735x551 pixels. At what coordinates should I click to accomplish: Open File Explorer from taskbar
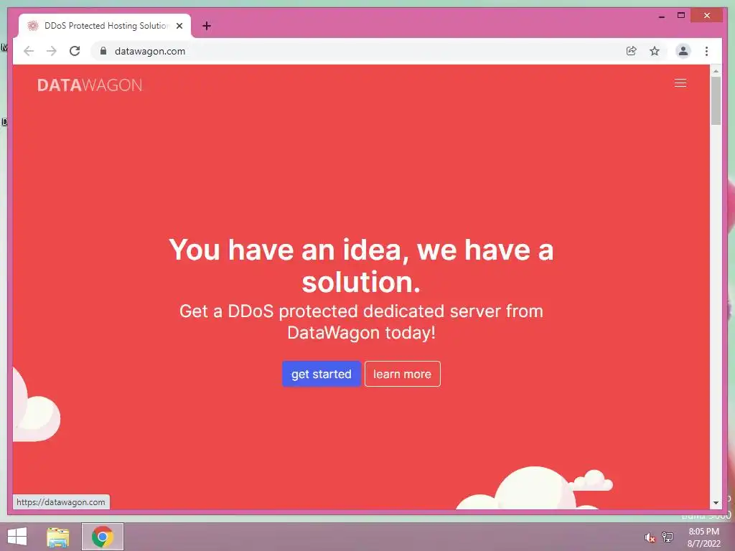click(x=57, y=537)
